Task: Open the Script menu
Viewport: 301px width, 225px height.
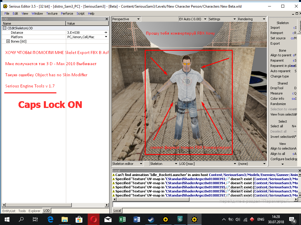Action: (x=80, y=13)
